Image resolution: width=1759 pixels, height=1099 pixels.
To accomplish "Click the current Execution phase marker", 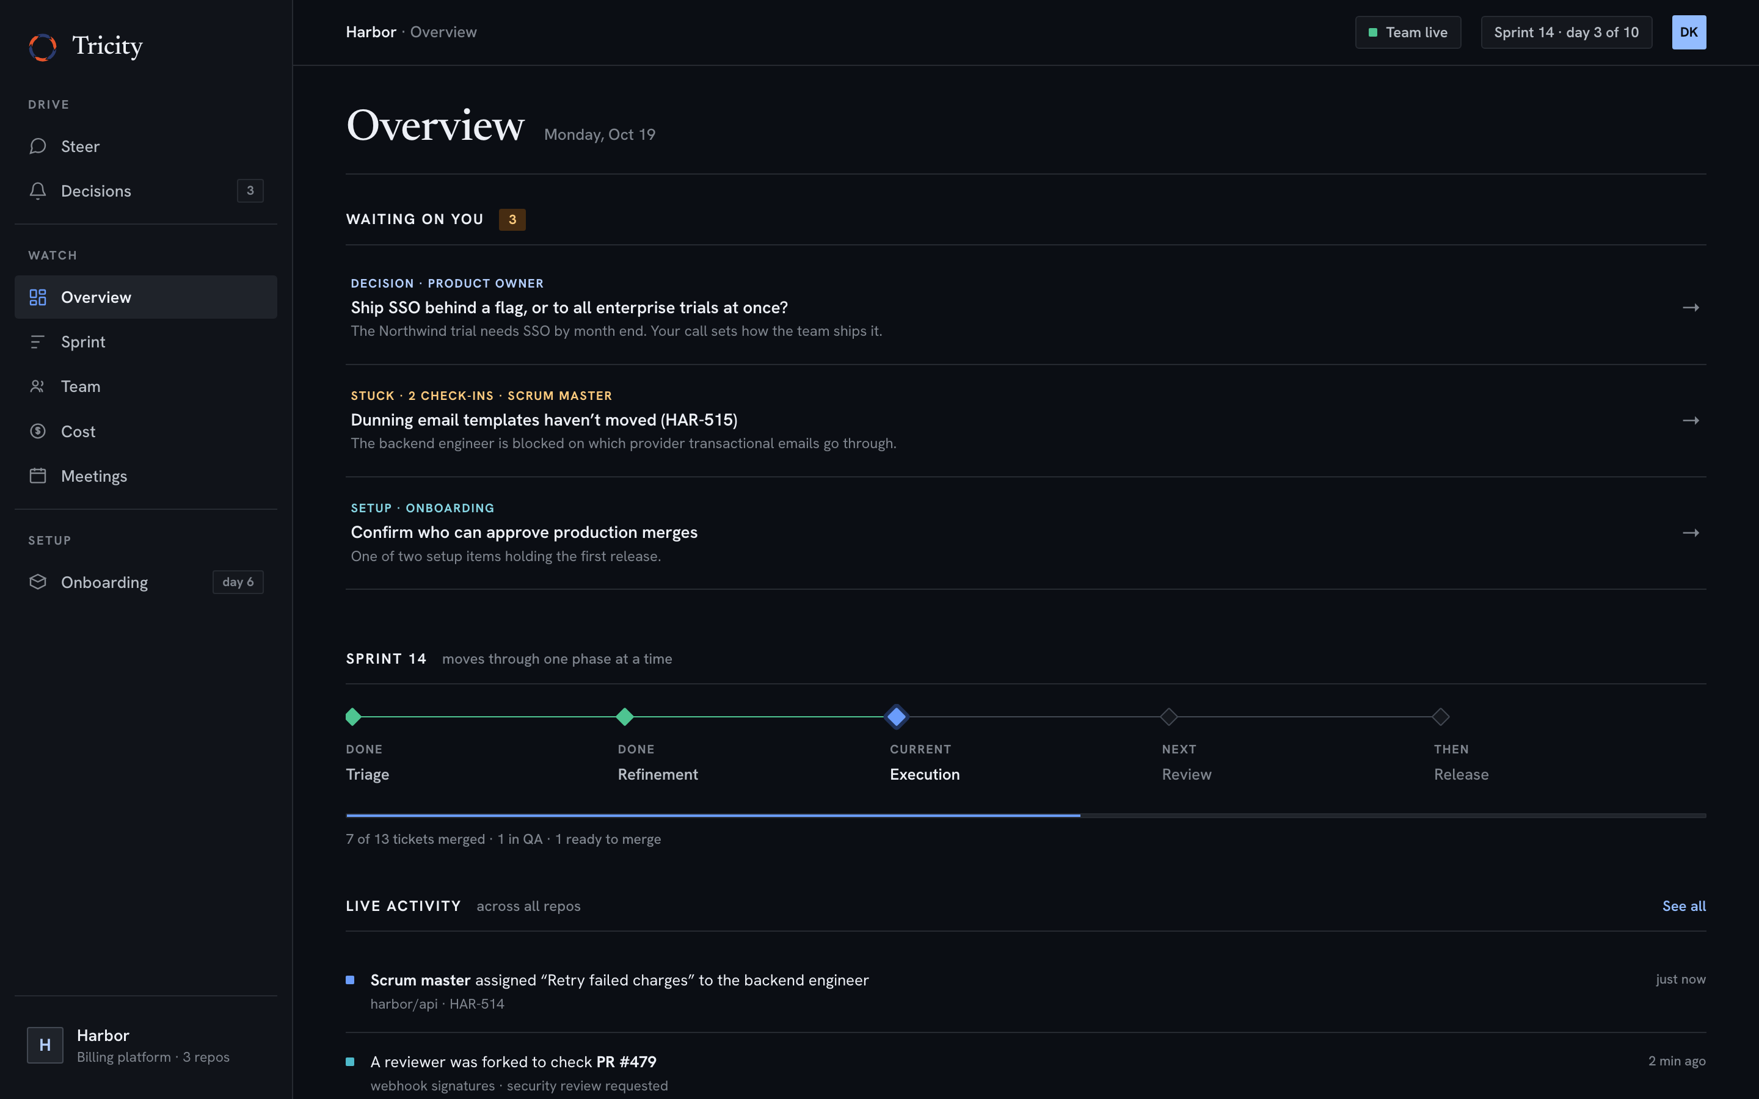I will pos(896,717).
